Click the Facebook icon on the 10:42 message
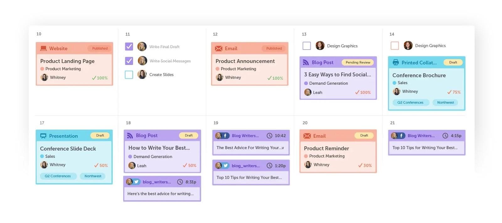Screen dimensions: 502x223 (x=225, y=135)
